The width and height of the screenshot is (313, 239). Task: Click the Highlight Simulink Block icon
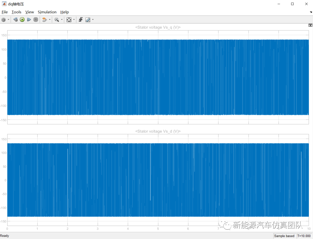45,19
